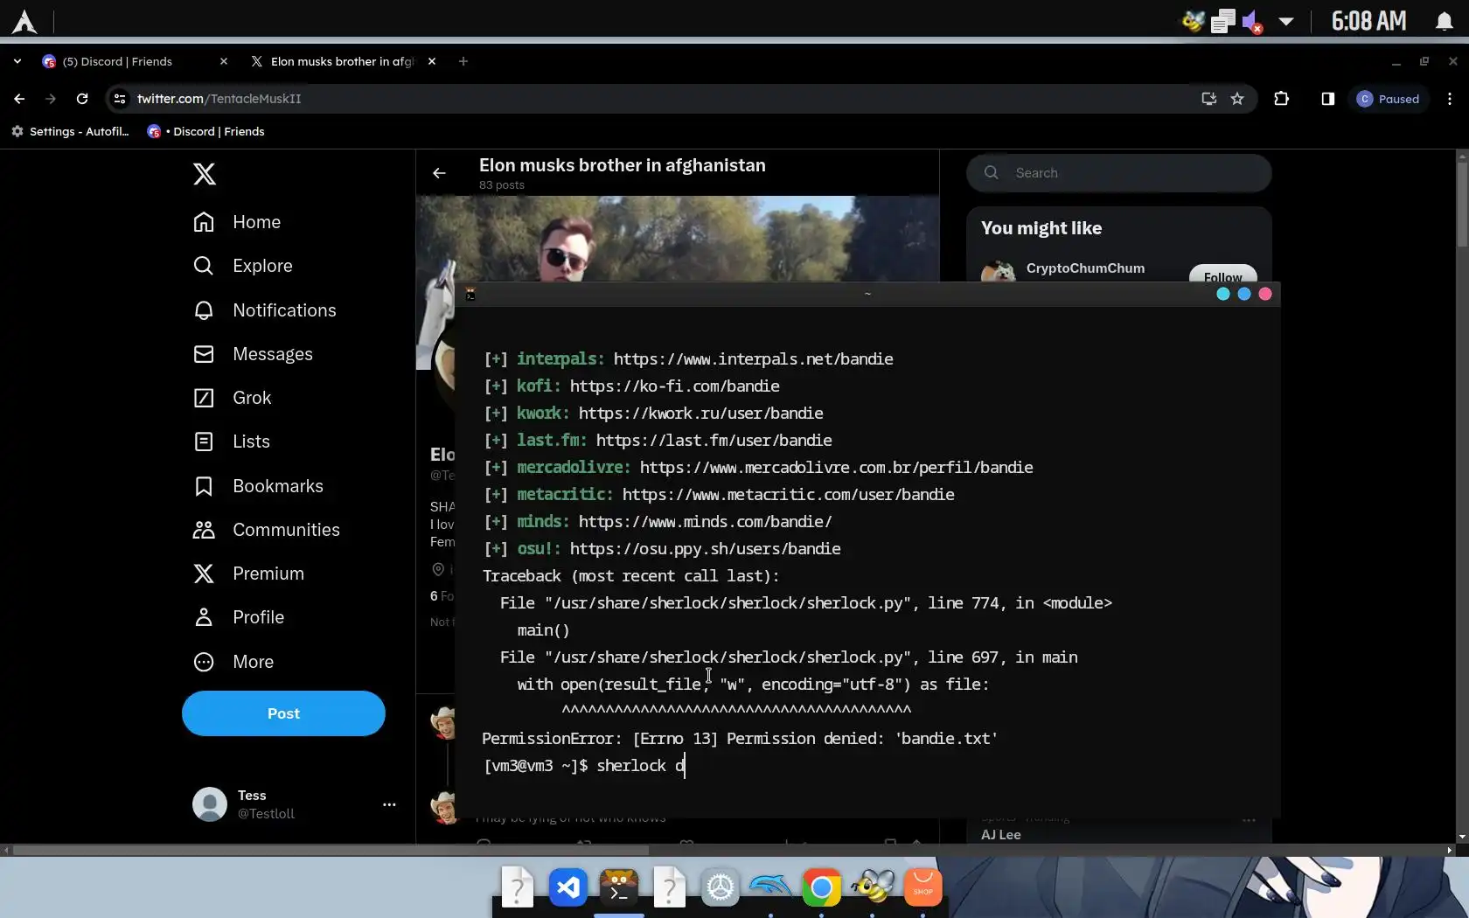Click the bee icon in the system tray
Screen dimensions: 1469x918
[x=1193, y=20]
